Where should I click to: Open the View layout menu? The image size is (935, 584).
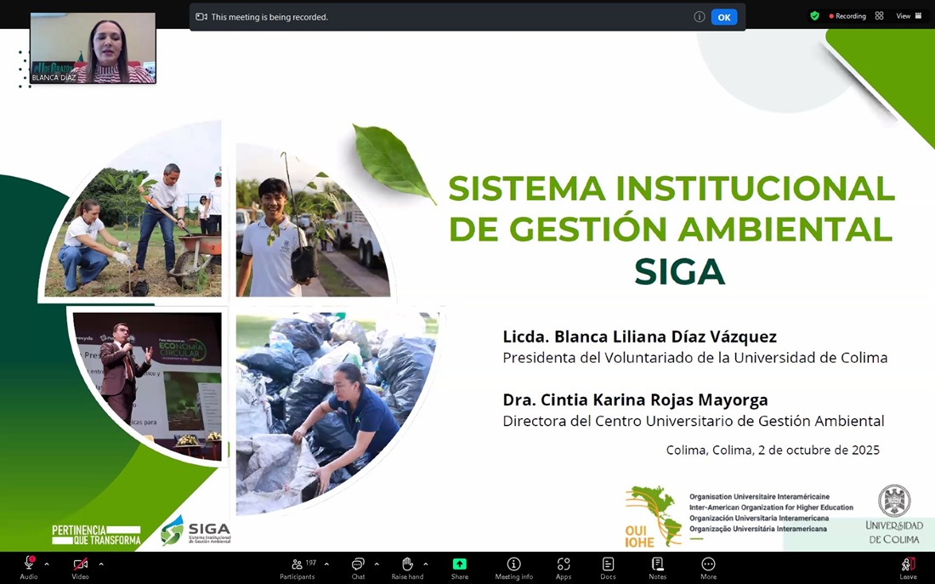pos(908,15)
